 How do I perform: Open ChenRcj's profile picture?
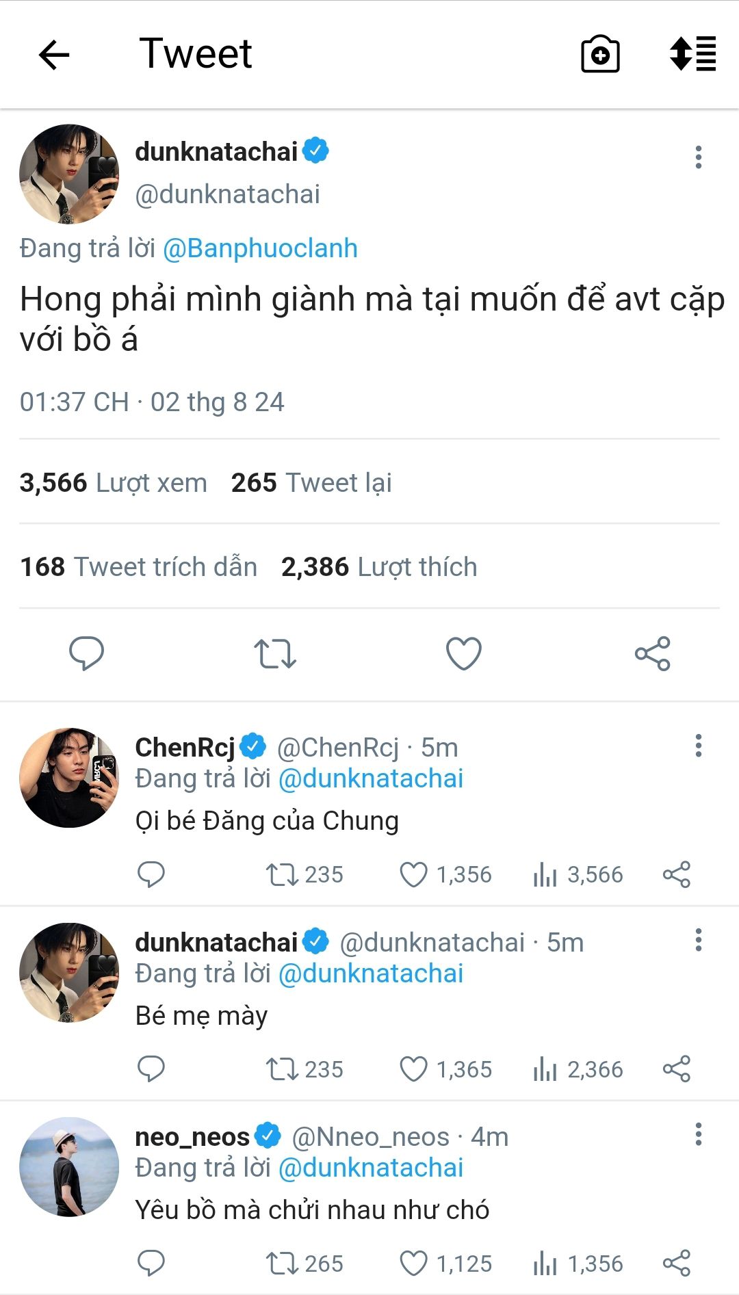tap(69, 778)
